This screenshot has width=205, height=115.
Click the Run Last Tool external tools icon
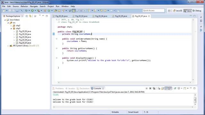[38, 11]
